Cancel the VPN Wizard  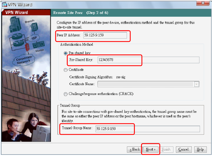(x=184, y=149)
